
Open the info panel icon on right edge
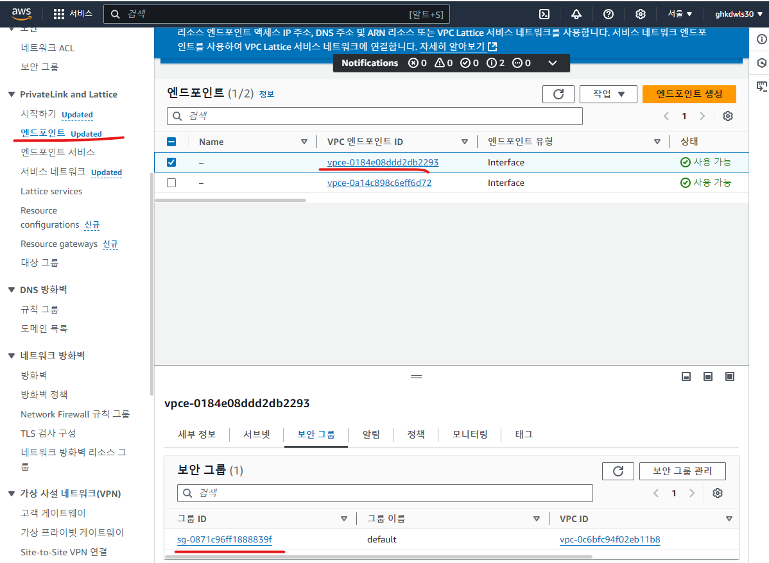pos(761,39)
